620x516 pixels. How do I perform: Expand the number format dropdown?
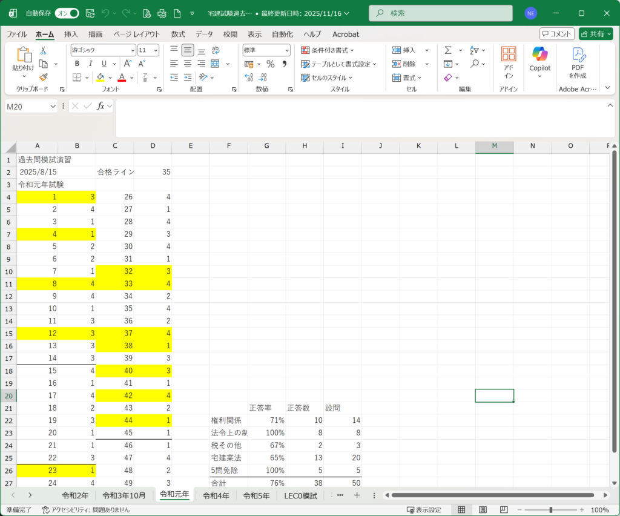tap(287, 50)
